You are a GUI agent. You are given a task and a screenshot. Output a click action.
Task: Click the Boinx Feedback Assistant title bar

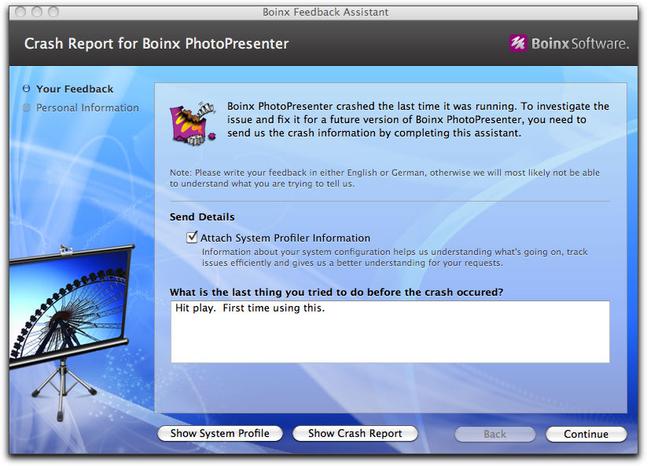point(325,12)
